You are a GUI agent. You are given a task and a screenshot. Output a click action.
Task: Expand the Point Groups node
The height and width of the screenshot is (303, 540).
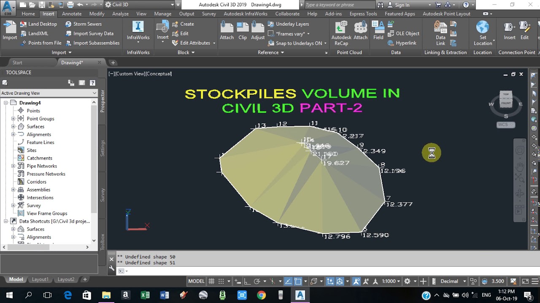(13, 119)
